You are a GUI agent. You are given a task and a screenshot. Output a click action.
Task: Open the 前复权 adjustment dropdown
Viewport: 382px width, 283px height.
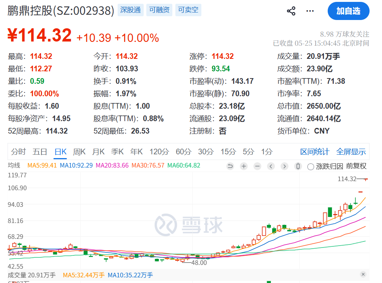356,166
